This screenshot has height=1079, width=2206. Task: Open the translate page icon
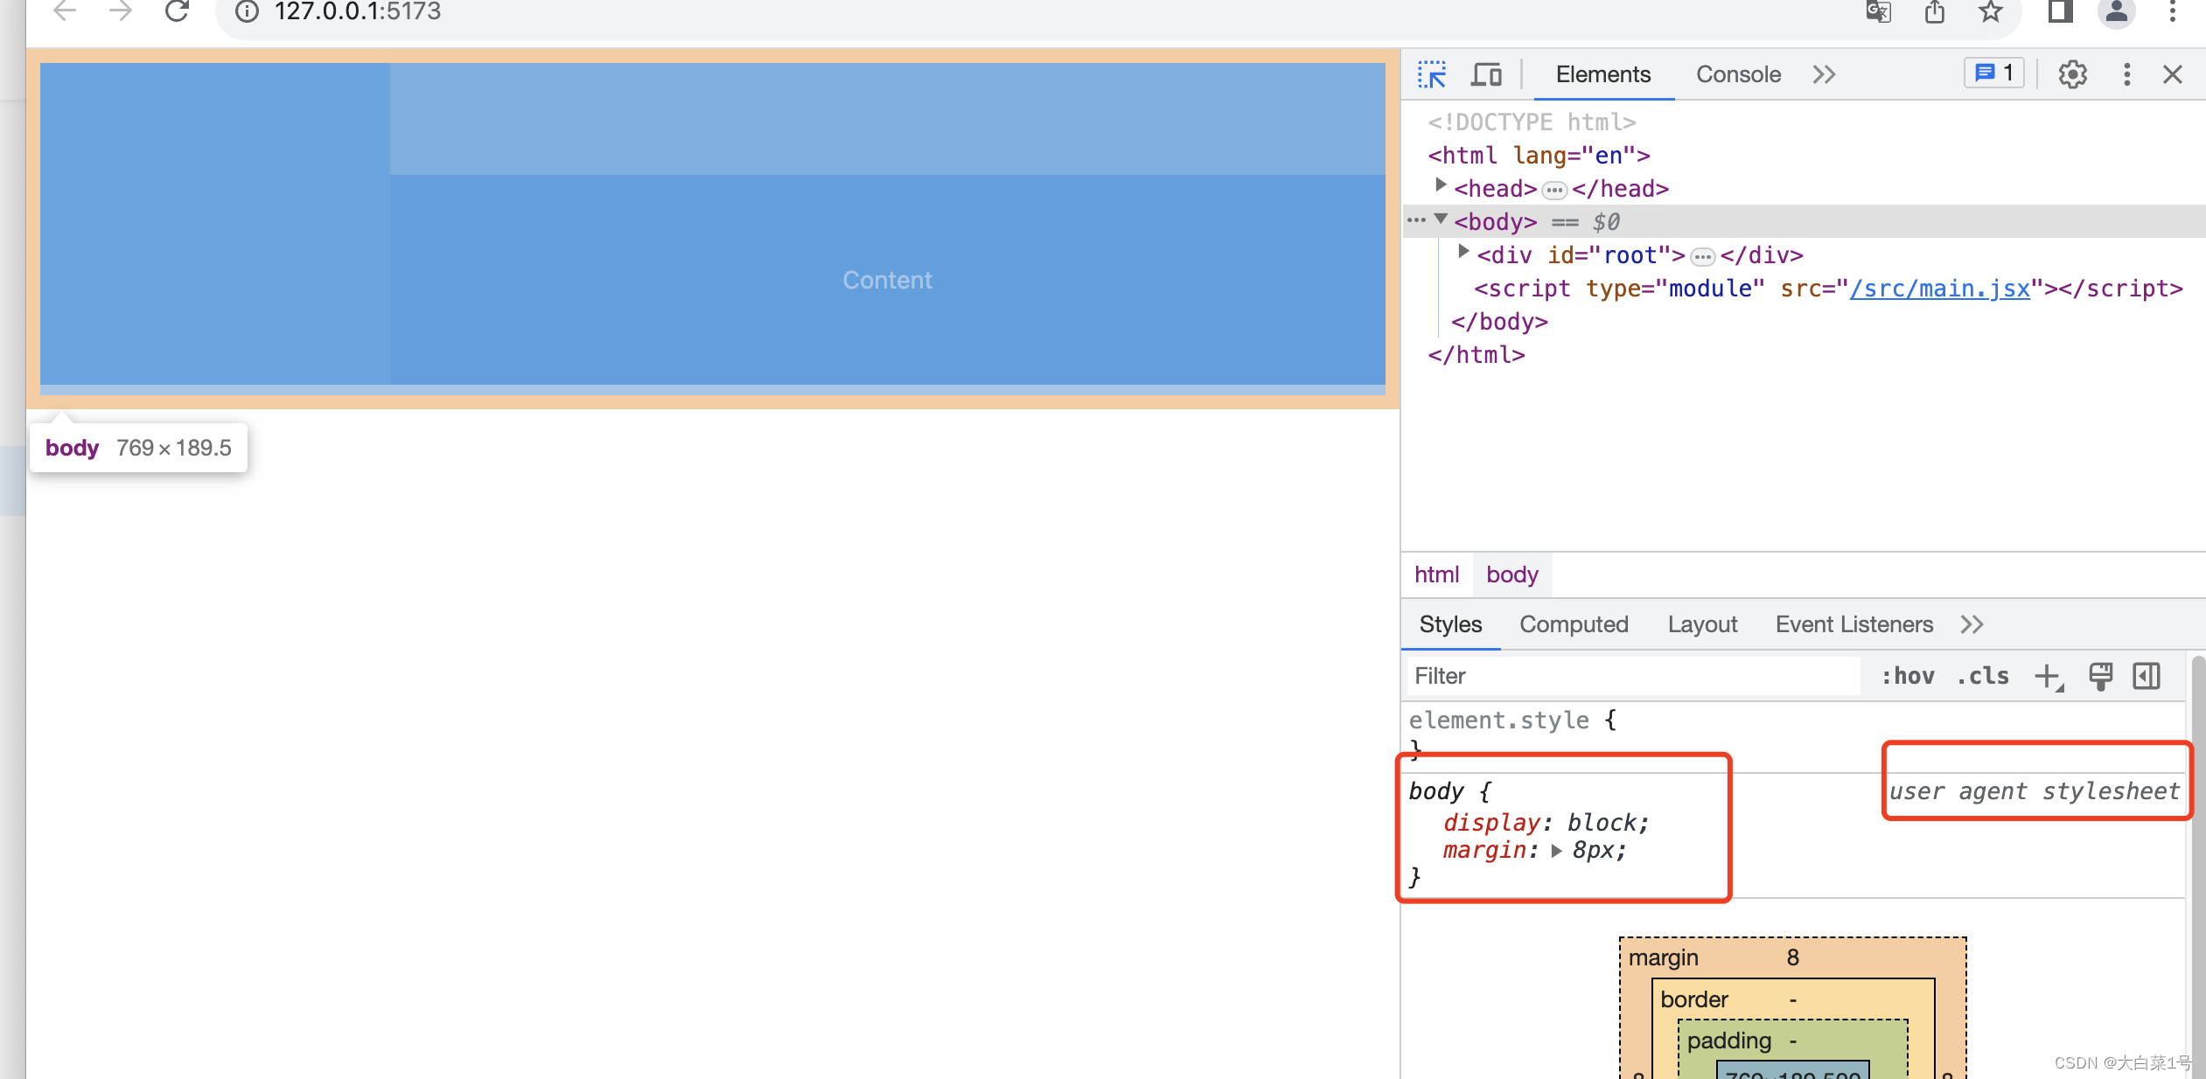click(x=1879, y=11)
